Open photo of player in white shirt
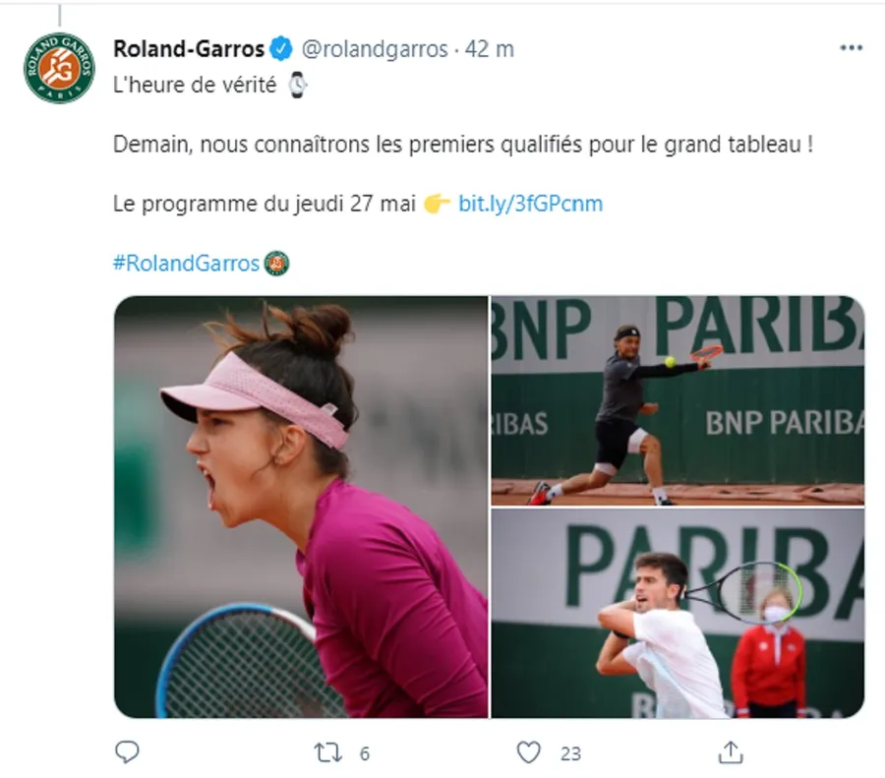Viewport: 885px width, 778px height. [x=678, y=614]
